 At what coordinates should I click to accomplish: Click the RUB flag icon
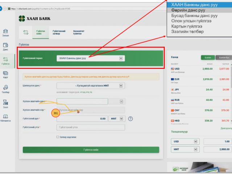[173, 100]
